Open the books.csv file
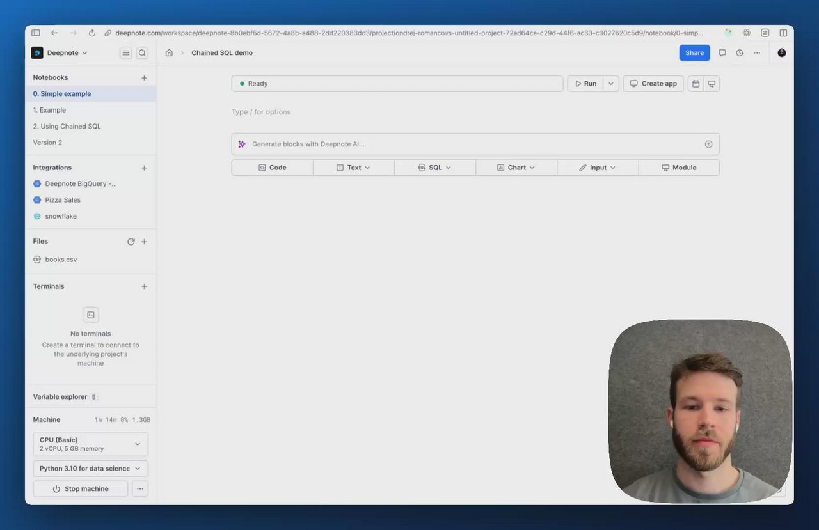The width and height of the screenshot is (819, 530). 91,260
